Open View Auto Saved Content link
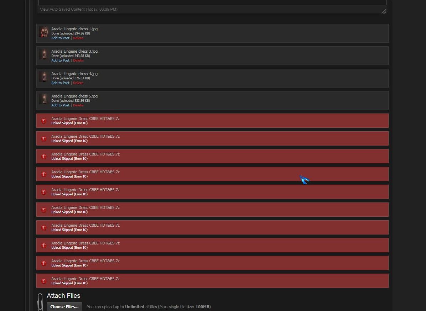This screenshot has width=426, height=311. tap(79, 9)
